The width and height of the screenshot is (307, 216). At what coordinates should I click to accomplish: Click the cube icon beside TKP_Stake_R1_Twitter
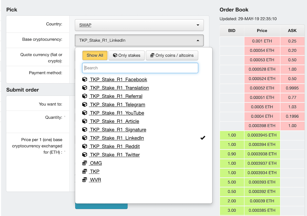85,155
